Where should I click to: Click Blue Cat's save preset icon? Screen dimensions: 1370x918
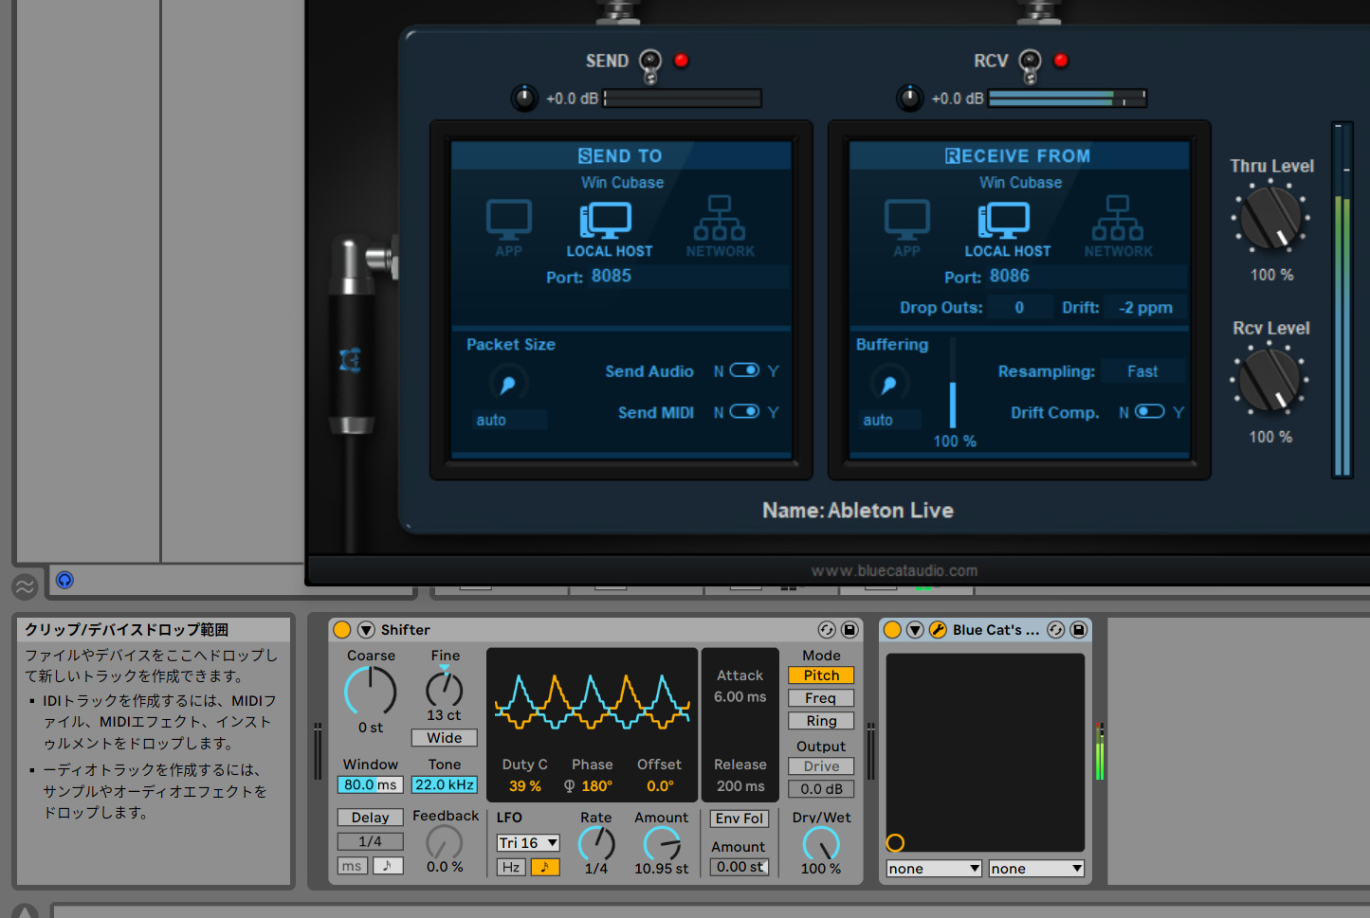(x=1079, y=630)
